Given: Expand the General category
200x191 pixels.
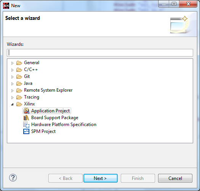Looking at the screenshot, I should pos(12,63).
